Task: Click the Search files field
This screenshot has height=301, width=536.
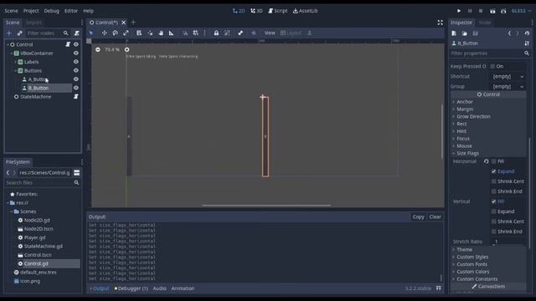Action: pyautogui.click(x=42, y=183)
